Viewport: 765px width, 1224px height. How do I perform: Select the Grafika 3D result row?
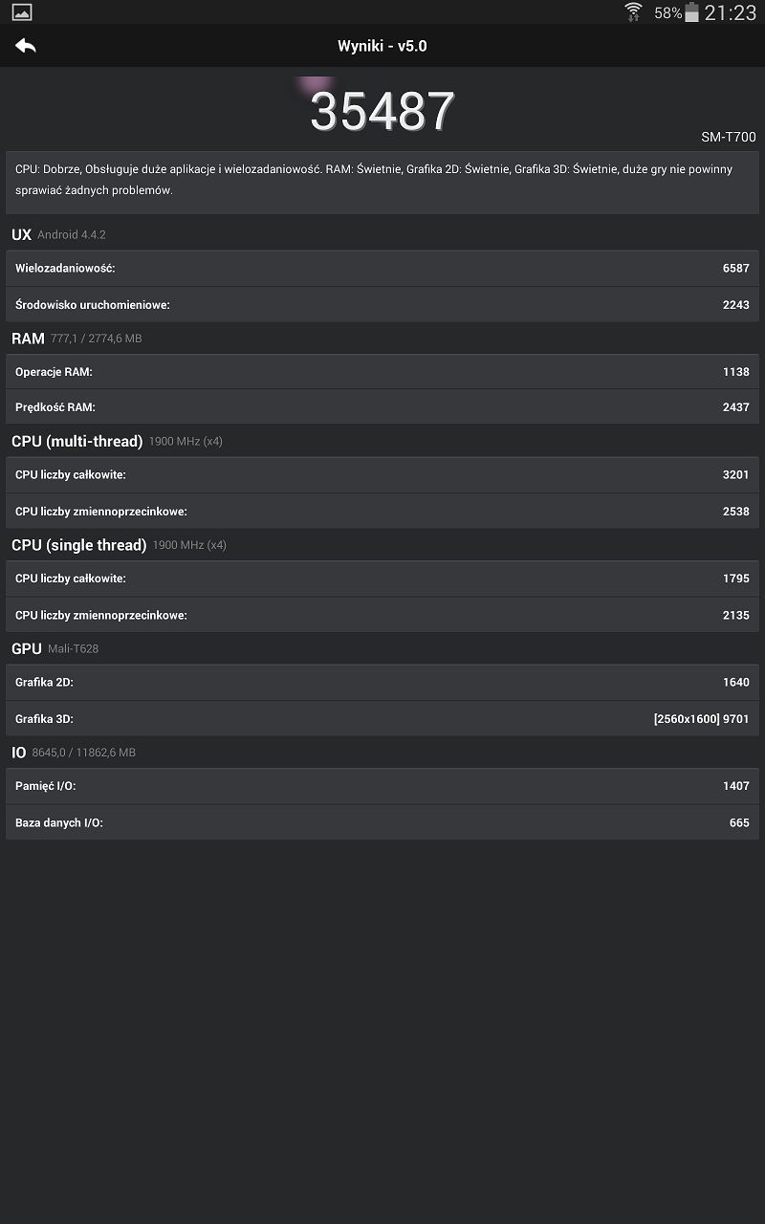[382, 719]
